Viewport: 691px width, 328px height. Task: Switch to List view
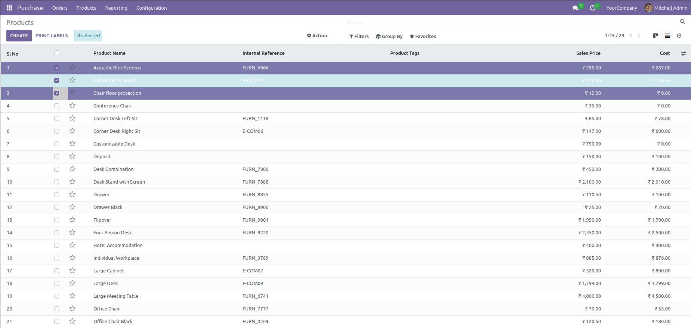[667, 36]
